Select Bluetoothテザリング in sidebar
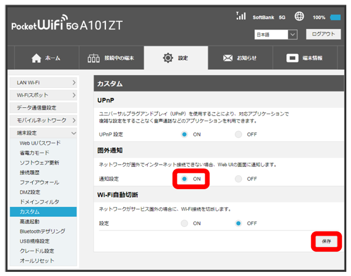Viewport: 351px width, 276px height. (42, 231)
